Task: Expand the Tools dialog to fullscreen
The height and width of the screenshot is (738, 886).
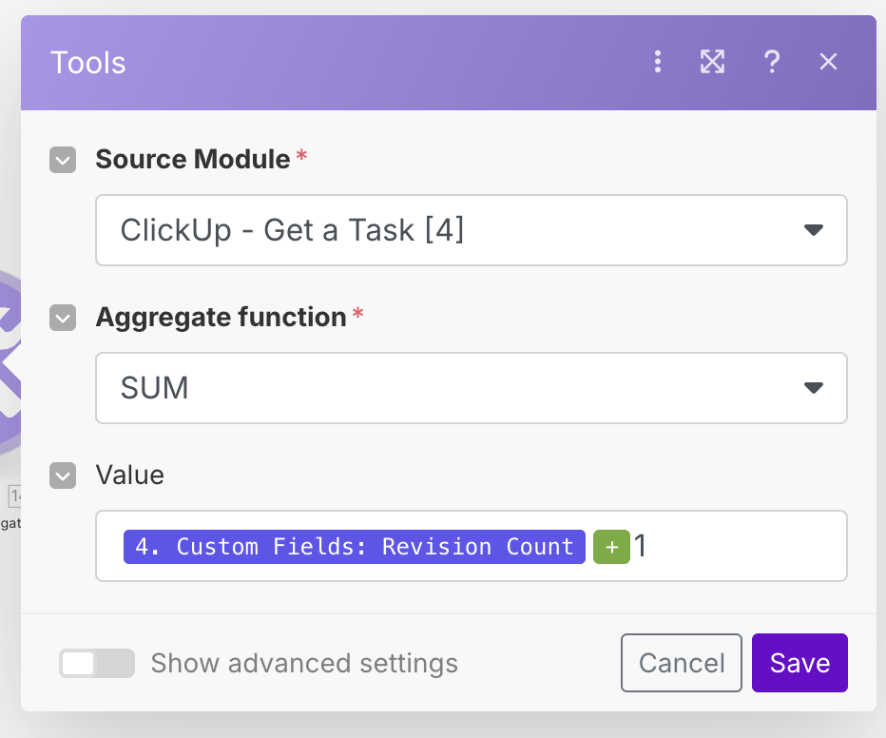Action: 712,63
